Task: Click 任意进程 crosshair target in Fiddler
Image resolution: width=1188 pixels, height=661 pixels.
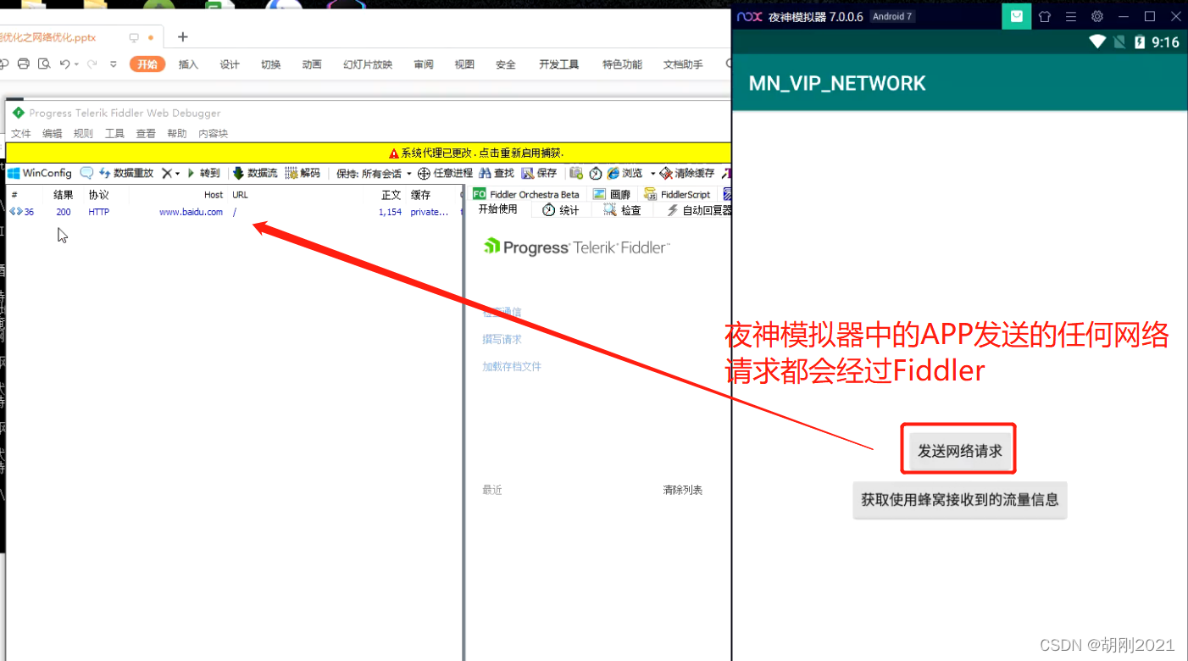Action: click(x=445, y=173)
